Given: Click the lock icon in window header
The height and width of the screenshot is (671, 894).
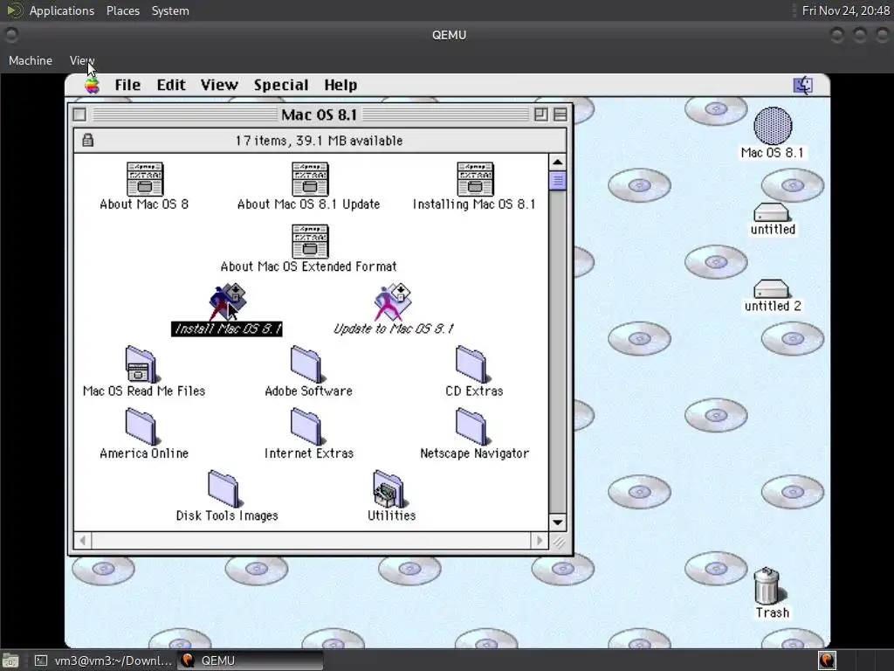Looking at the screenshot, I should pos(88,141).
